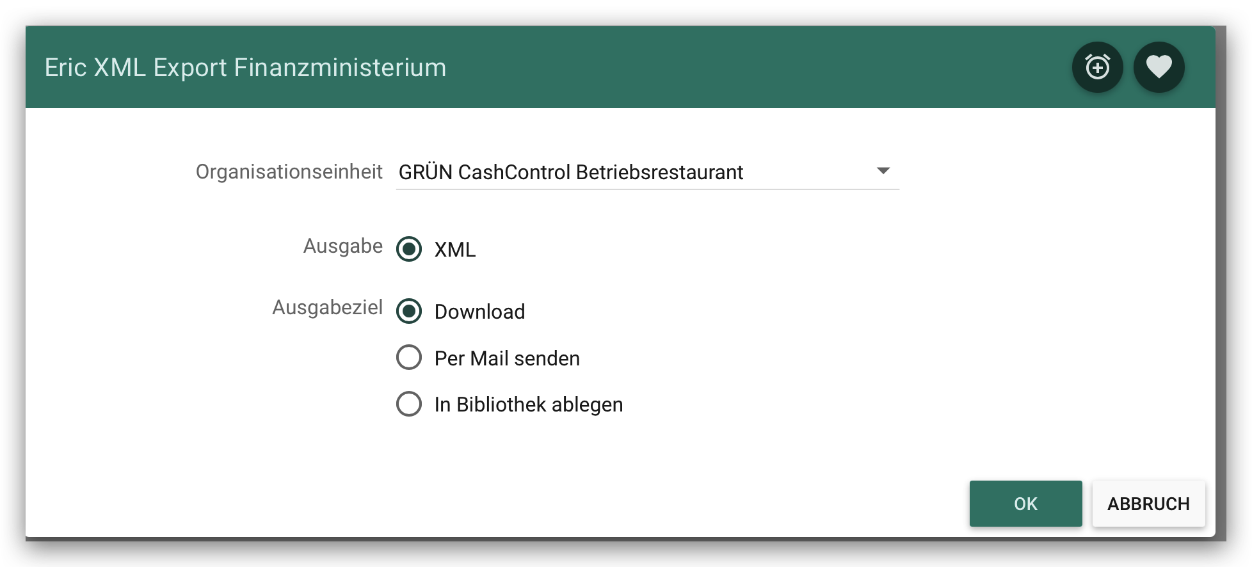Add export to favorites via heart icon
Image resolution: width=1252 pixels, height=567 pixels.
(x=1159, y=67)
